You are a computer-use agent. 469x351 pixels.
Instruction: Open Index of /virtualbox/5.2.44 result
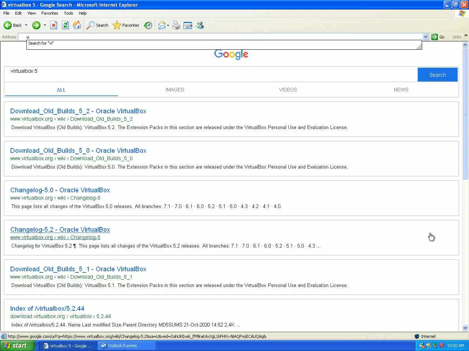point(47,309)
